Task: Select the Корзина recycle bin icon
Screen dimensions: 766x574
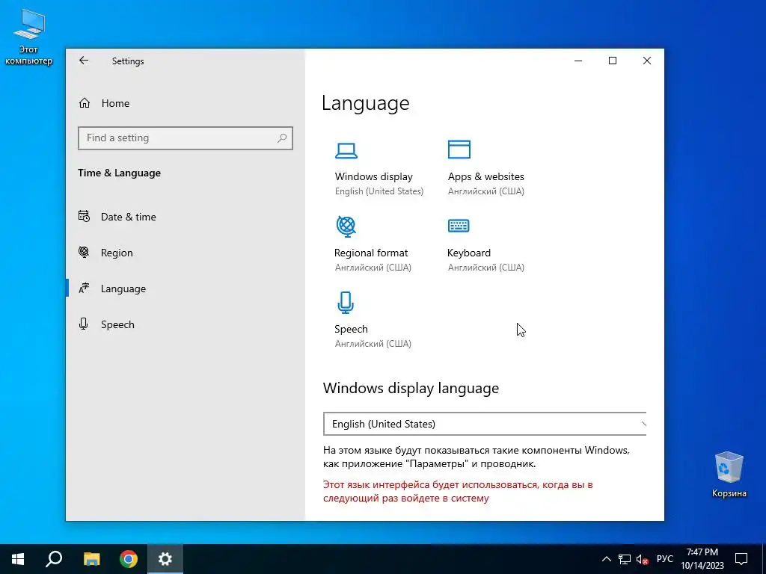Action: coord(729,475)
